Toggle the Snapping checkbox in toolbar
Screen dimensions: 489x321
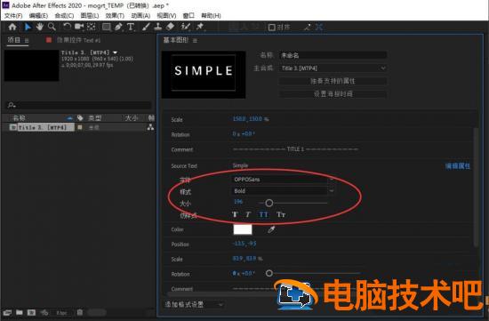tap(272, 28)
